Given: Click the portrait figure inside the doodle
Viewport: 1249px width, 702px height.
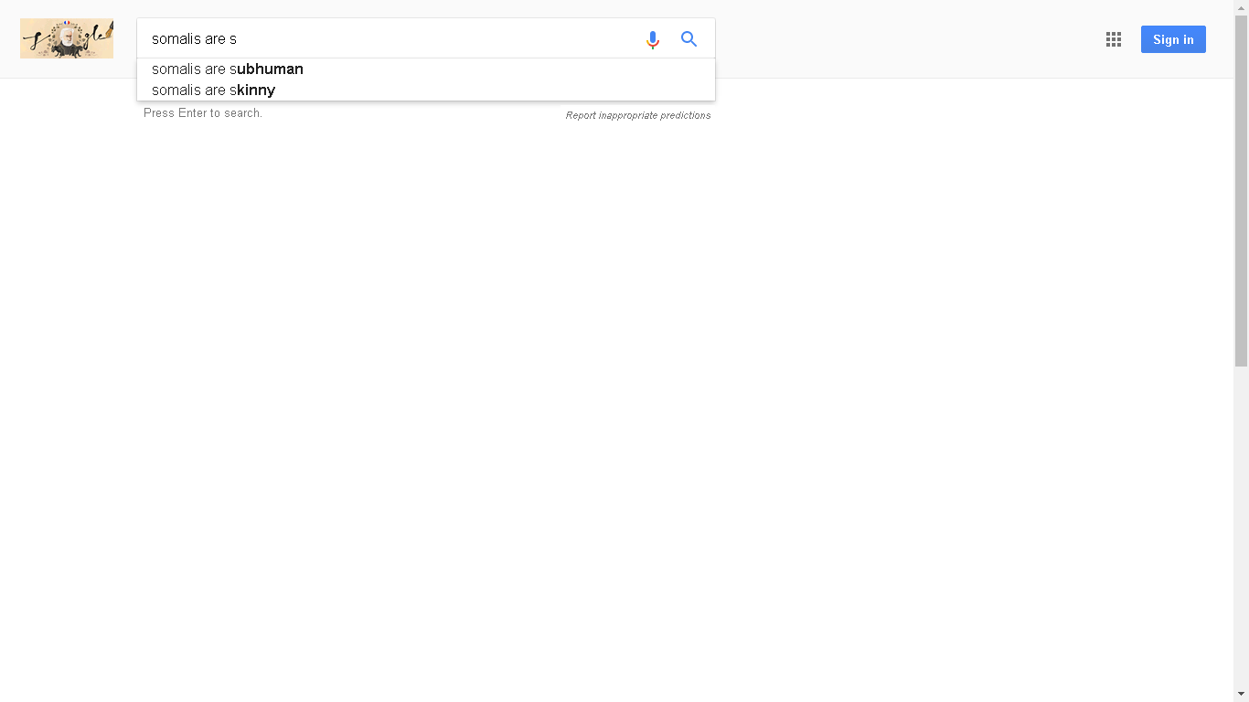Looking at the screenshot, I should [x=67, y=40].
